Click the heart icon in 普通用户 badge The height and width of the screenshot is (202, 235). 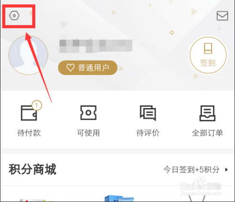[70, 68]
